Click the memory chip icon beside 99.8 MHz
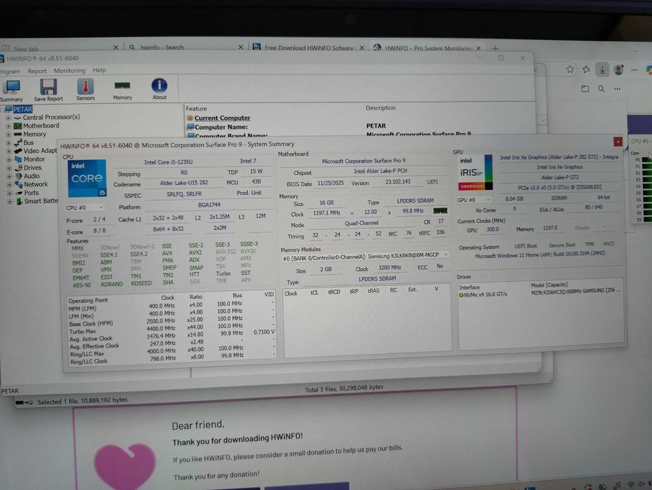 (x=440, y=210)
